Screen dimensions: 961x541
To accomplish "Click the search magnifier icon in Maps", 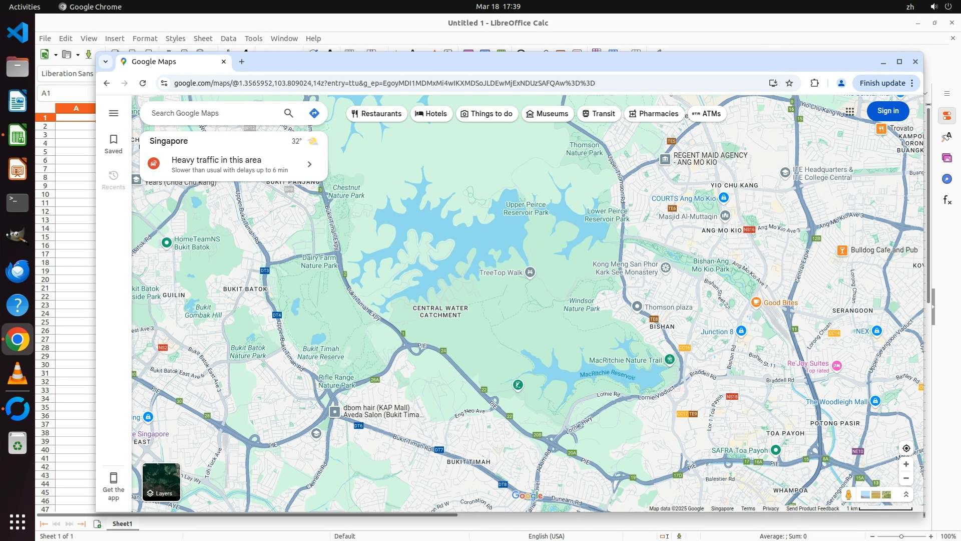I will coord(289,113).
